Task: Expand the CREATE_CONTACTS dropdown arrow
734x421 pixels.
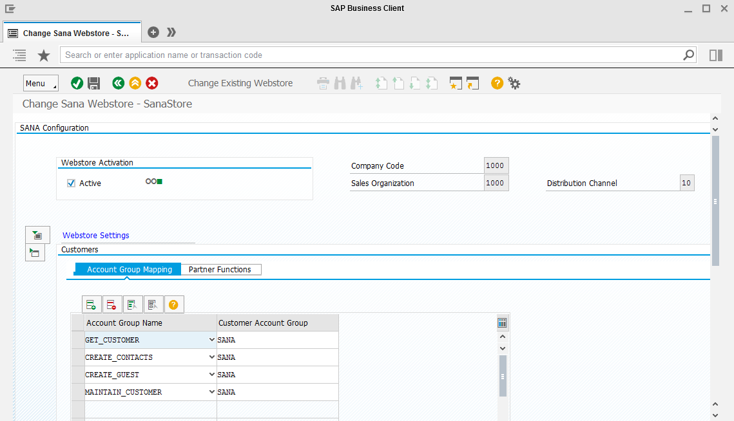Action: [211, 357]
